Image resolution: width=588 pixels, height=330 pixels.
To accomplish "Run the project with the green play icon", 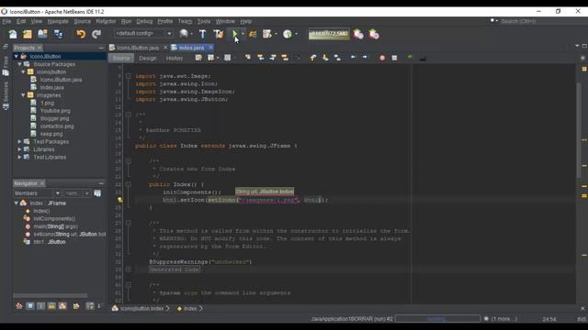I will point(234,34).
